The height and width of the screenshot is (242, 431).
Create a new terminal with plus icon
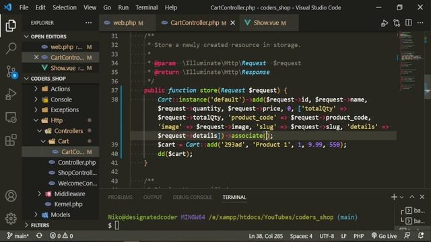click(393, 197)
